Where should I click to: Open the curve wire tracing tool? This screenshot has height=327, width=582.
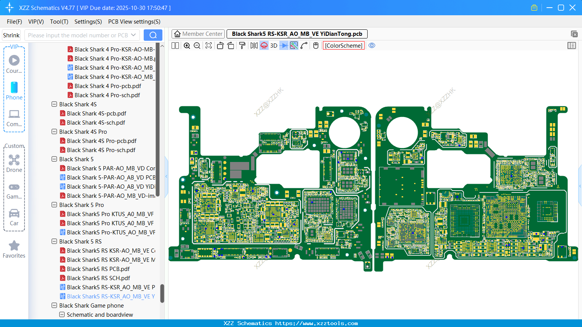point(303,45)
